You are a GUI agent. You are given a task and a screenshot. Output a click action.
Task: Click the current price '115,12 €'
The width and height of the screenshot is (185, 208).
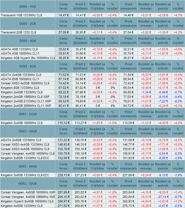tap(64, 123)
